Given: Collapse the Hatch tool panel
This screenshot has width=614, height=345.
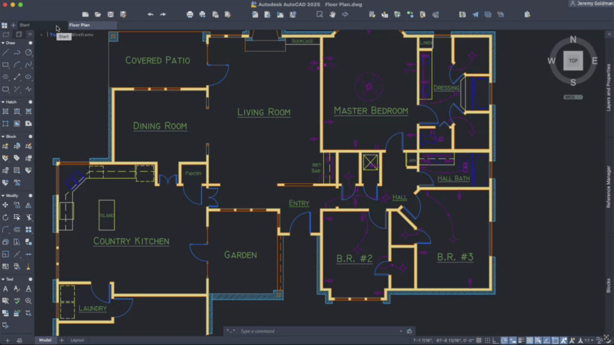Looking at the screenshot, I should click(3, 102).
